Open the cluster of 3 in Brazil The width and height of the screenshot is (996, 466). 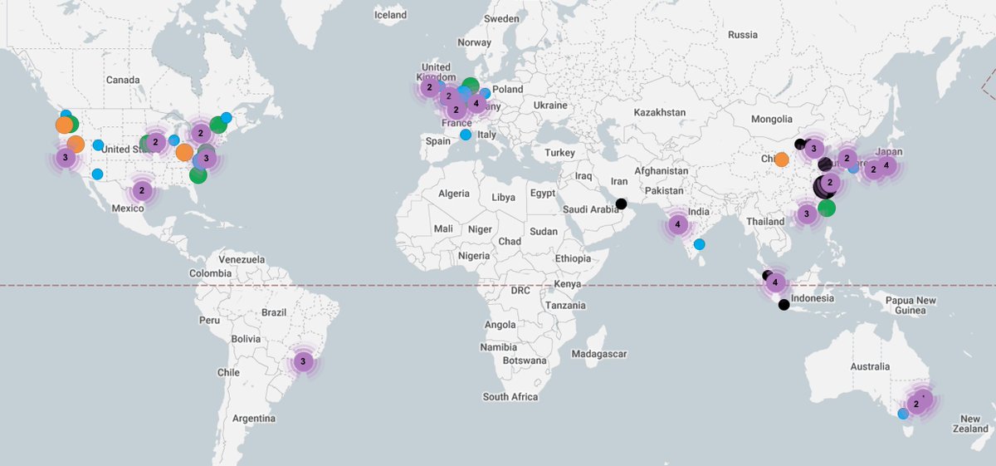tap(303, 362)
